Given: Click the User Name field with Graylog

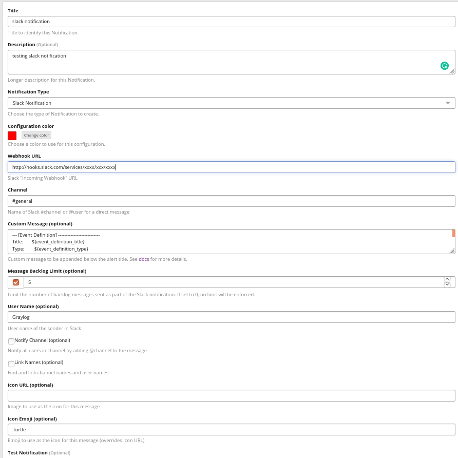Looking at the screenshot, I should pos(231,317).
